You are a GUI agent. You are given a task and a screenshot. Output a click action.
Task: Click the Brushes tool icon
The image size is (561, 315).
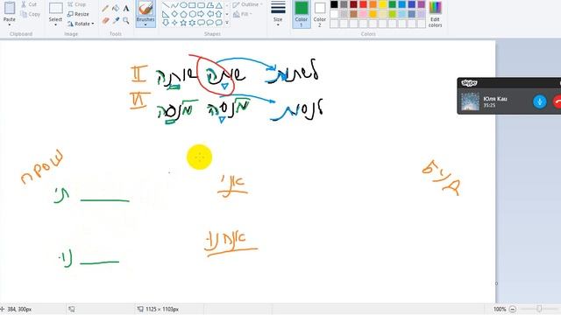[x=146, y=8]
